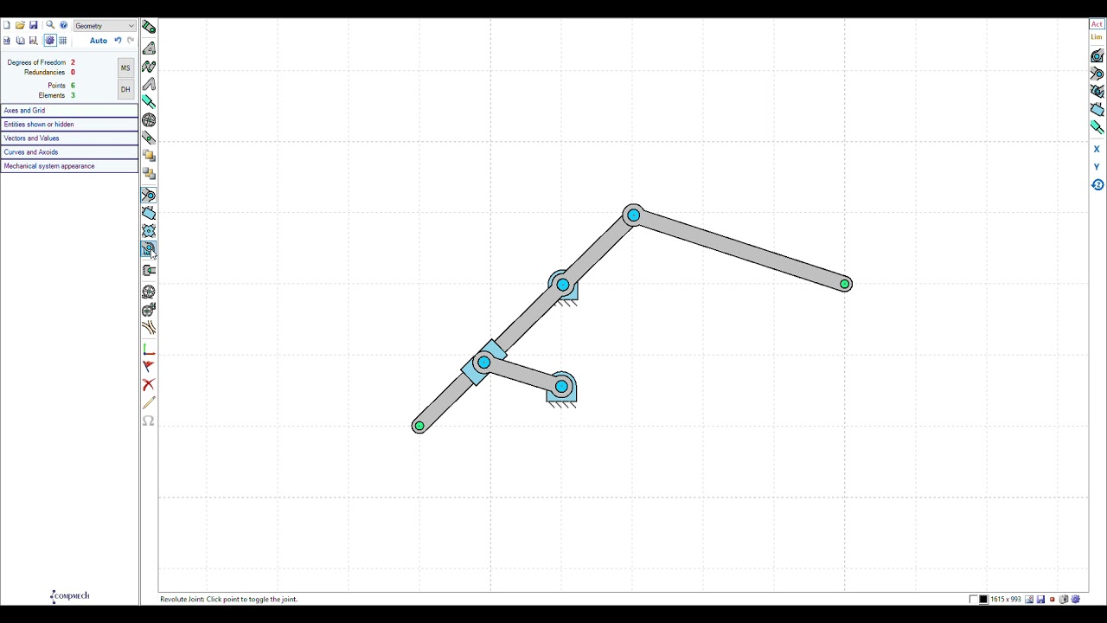Toggle the Act button in right toolbar
The width and height of the screenshot is (1107, 623).
1097,24
